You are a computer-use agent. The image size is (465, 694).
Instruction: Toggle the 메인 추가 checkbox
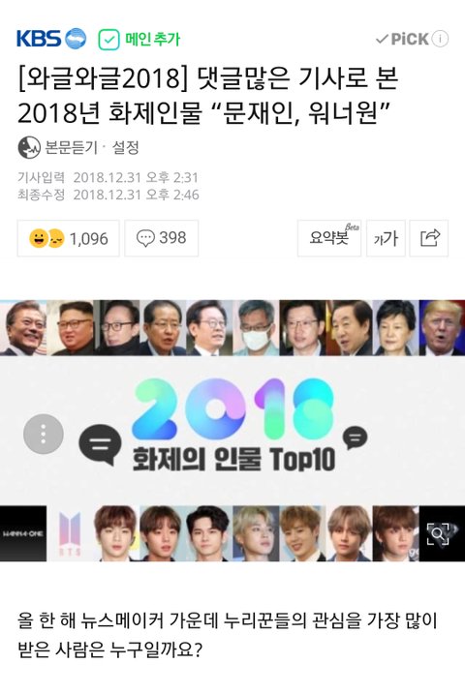pyautogui.click(x=108, y=40)
